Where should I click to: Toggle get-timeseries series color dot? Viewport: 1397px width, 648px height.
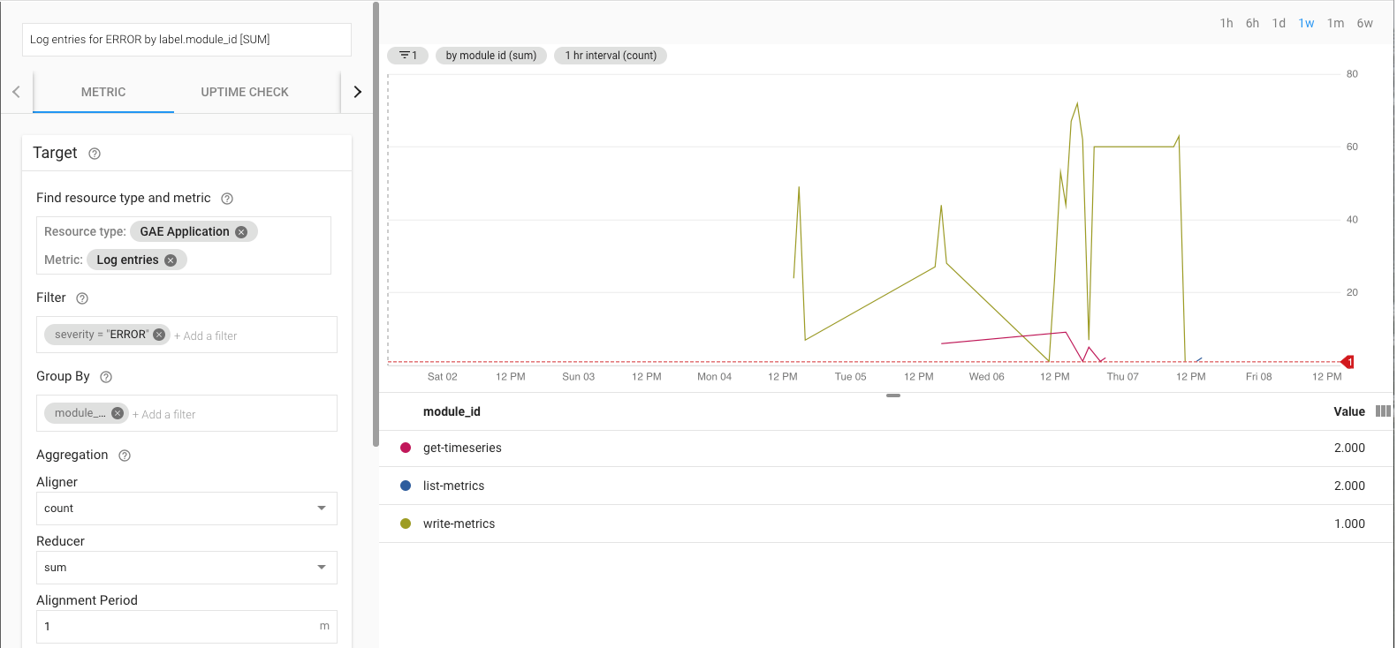pos(406,448)
